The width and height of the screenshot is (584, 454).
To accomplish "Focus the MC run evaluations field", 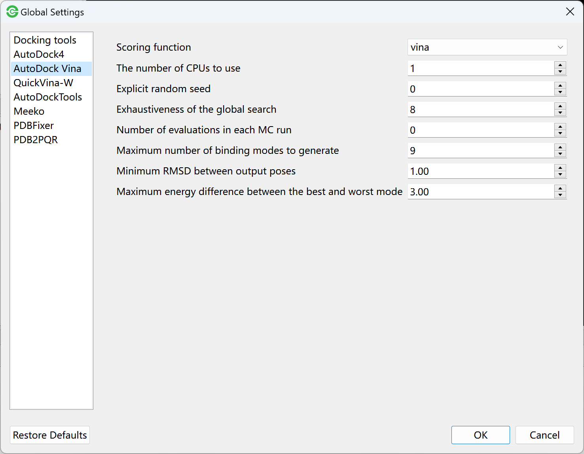I will [x=481, y=130].
